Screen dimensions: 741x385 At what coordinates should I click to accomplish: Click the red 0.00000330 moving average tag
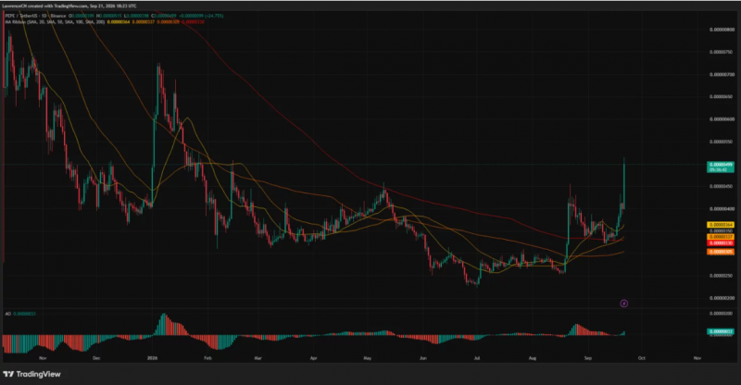pos(721,242)
